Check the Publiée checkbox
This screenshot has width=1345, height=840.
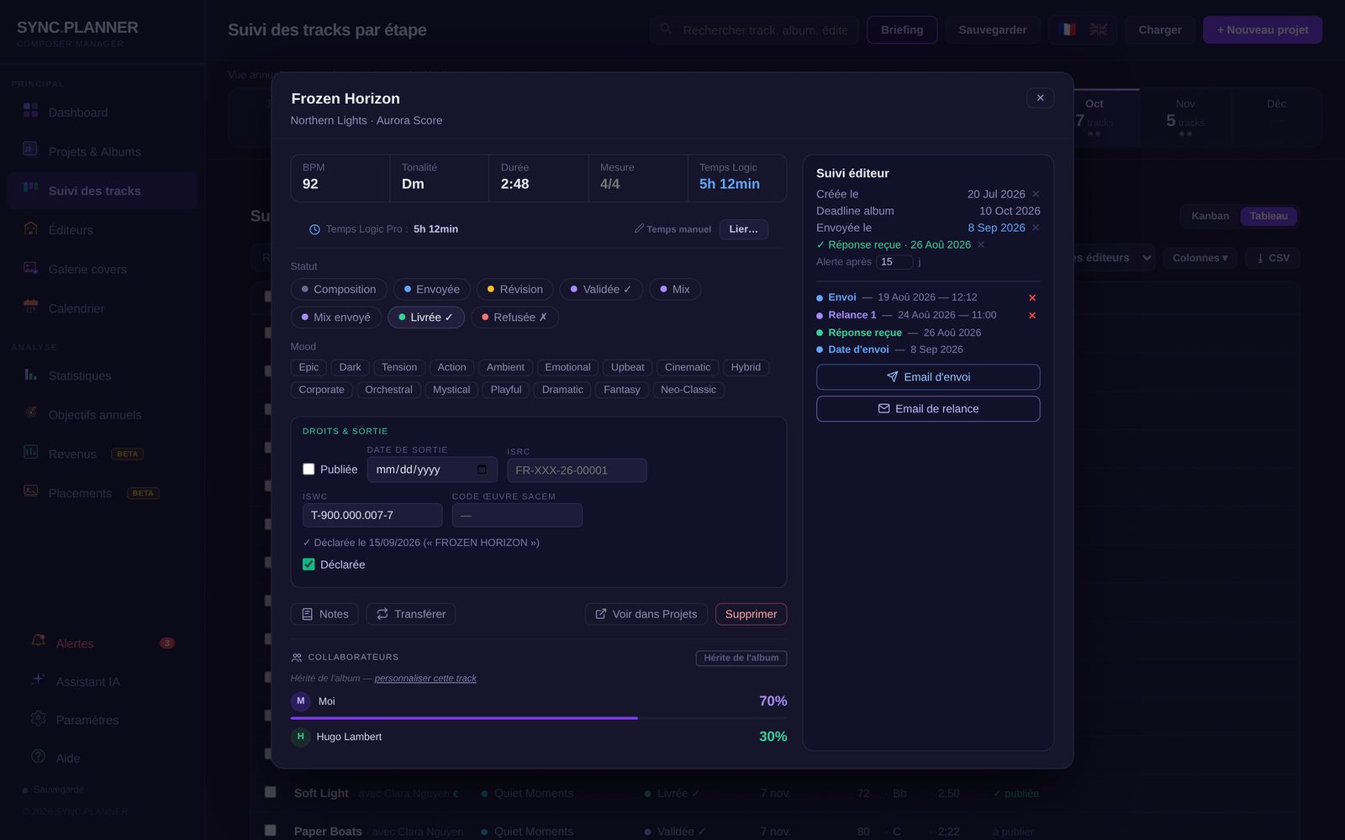(x=309, y=470)
